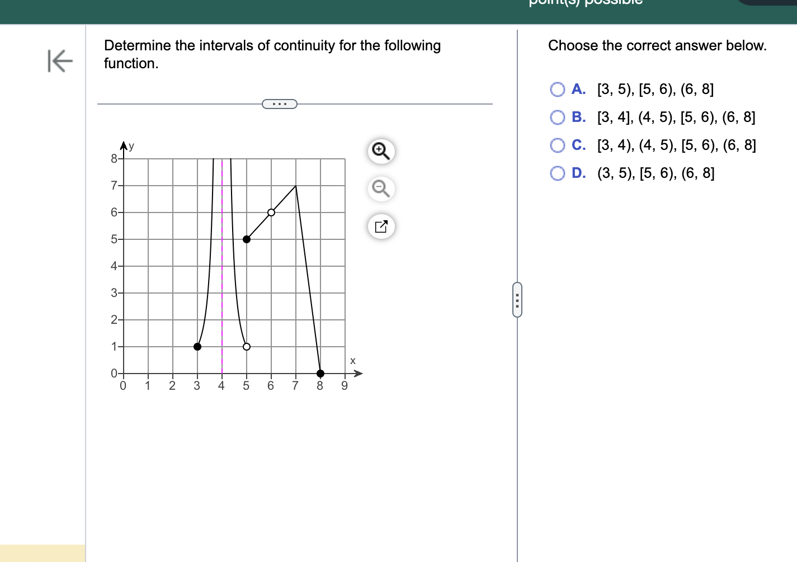Viewport: 797px width, 562px height.
Task: Select answer choice C
Action: (x=557, y=145)
